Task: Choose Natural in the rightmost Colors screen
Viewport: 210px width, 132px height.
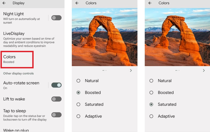Action: (177, 81)
